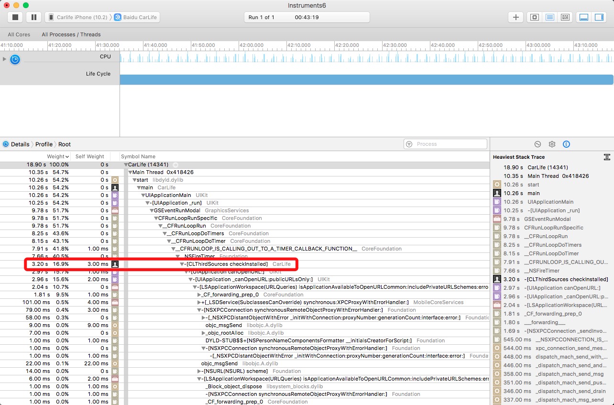Select the All Cores filter tab
This screenshot has width=614, height=405.
pos(19,34)
